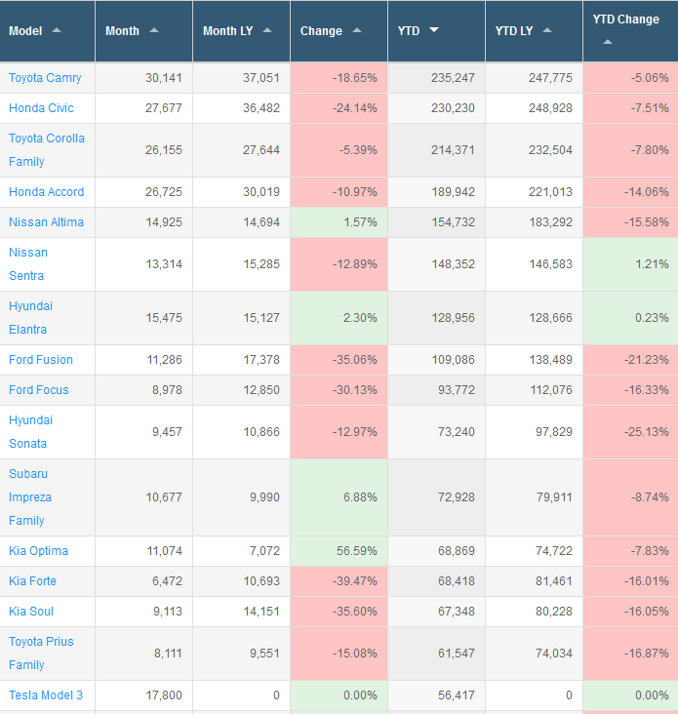Click the YTD LY header text
Image resolution: width=678 pixels, height=714 pixels.
tap(514, 31)
